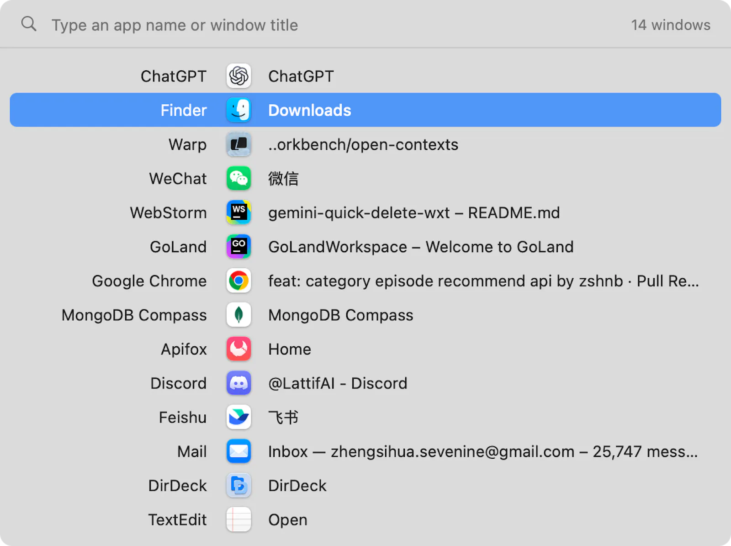Viewport: 731px width, 546px height.
Task: Click the Warp terminal icon
Action: 238,144
